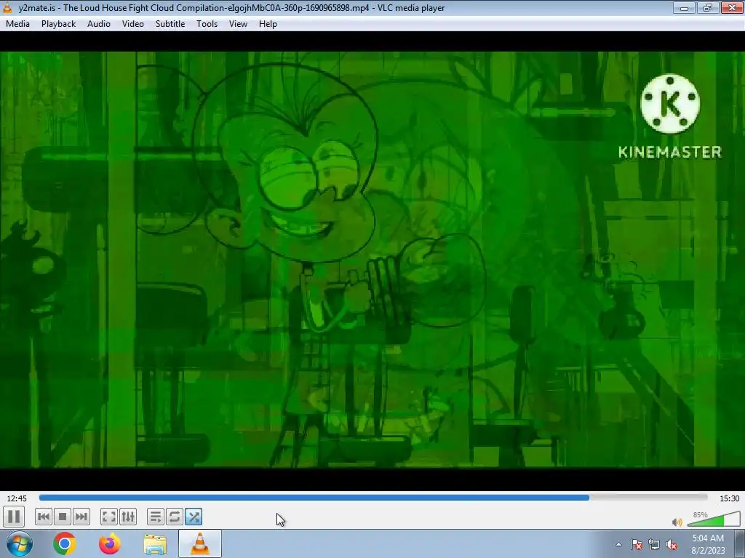Show hidden system tray icons
The width and height of the screenshot is (745, 558).
coord(618,544)
